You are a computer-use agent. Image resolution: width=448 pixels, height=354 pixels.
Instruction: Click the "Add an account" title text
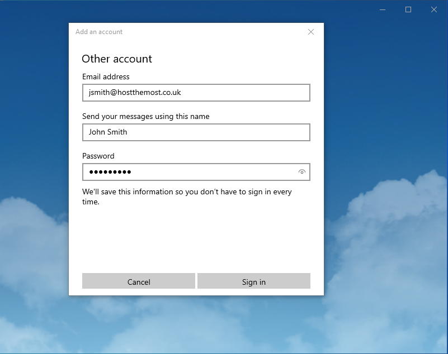(99, 32)
